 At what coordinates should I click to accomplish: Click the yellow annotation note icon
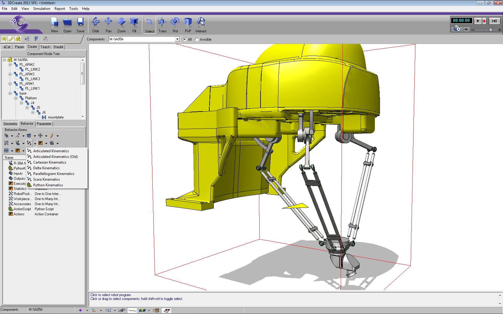4,39
